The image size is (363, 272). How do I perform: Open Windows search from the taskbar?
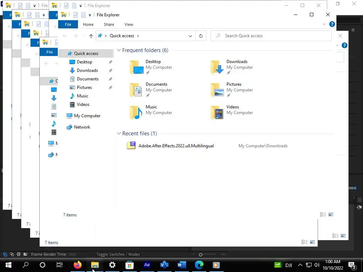pos(26,265)
